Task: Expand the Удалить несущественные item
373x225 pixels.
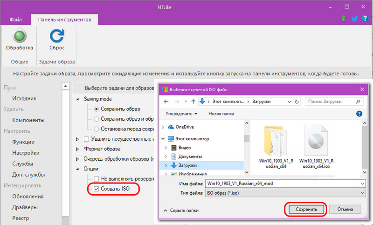Action: pos(77,139)
